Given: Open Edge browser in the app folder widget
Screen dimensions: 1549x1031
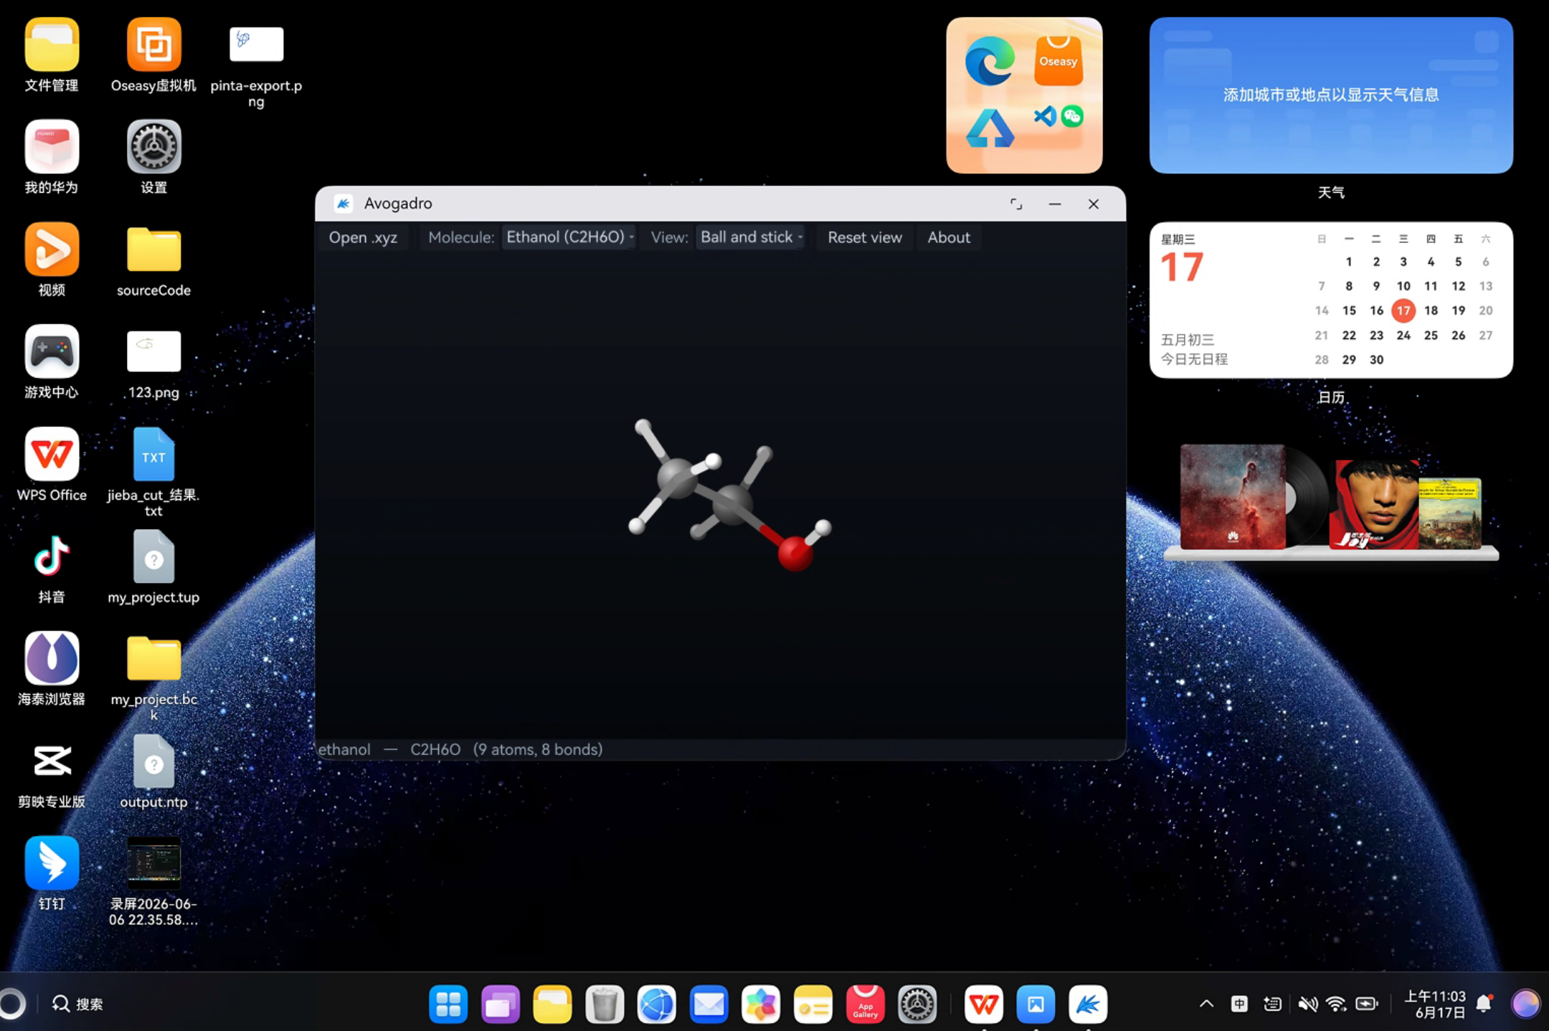Looking at the screenshot, I should click(990, 61).
